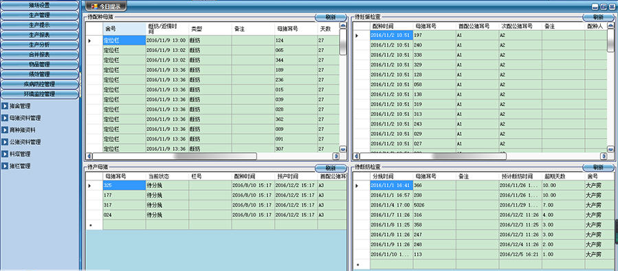
Task: Click the scroll-right arrow in 待配种母猪 table
Action: pos(335,156)
